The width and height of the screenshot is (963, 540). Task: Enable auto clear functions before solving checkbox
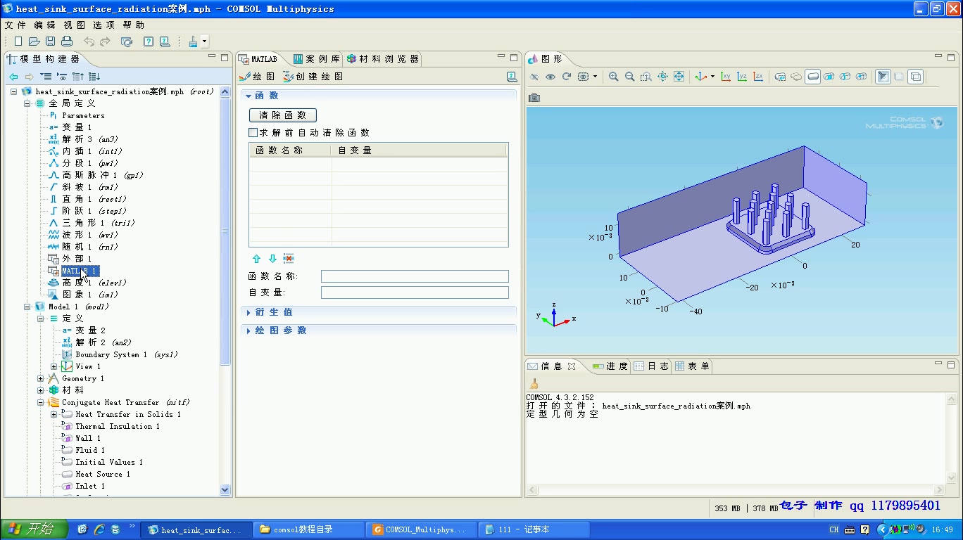[253, 132]
